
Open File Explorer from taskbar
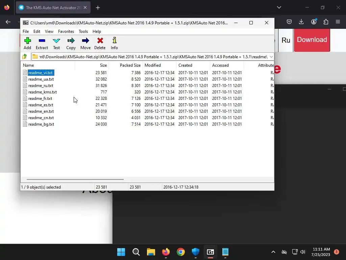click(151, 252)
